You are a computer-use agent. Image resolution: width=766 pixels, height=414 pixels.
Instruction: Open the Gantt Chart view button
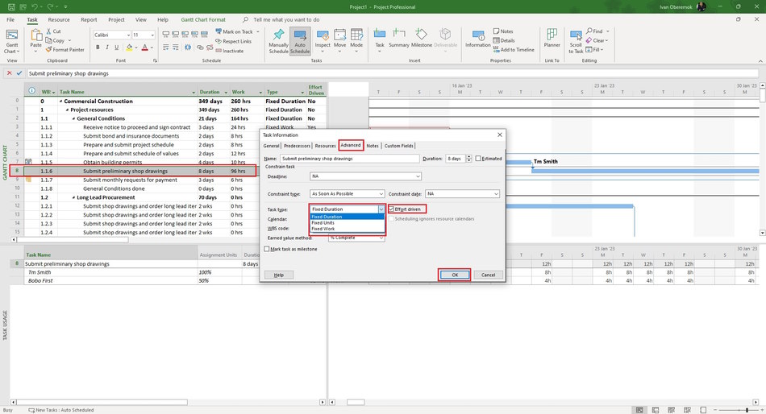pyautogui.click(x=12, y=41)
